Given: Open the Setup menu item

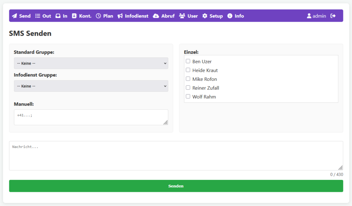Looking at the screenshot, I should [212, 16].
